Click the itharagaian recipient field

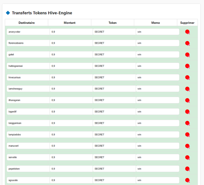[28, 100]
